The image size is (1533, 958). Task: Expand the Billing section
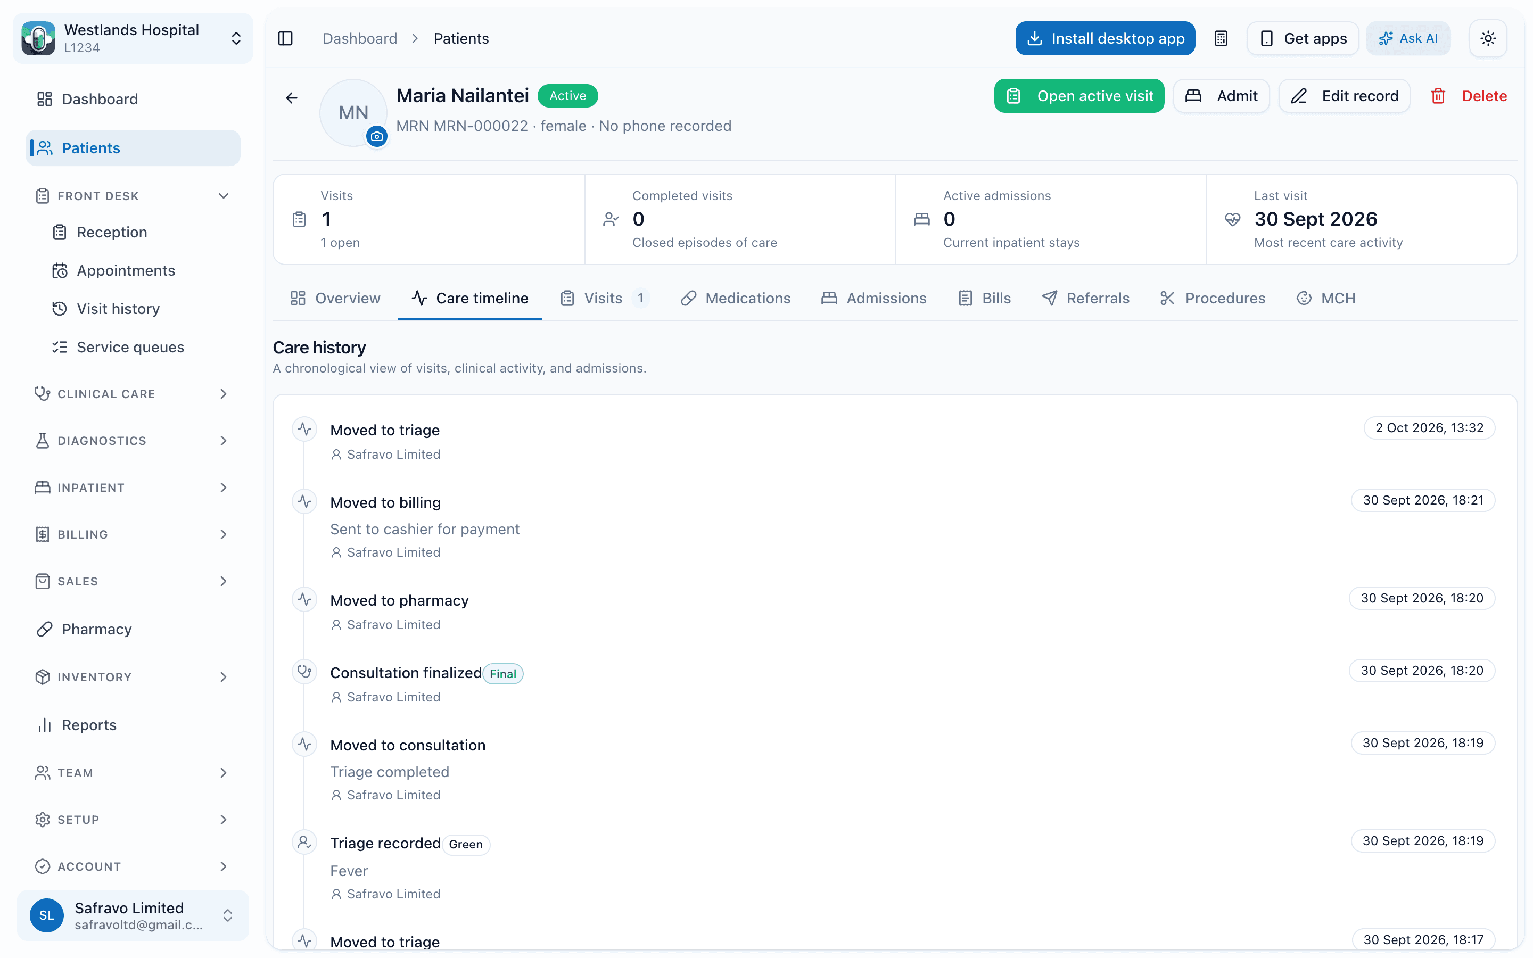coord(133,535)
